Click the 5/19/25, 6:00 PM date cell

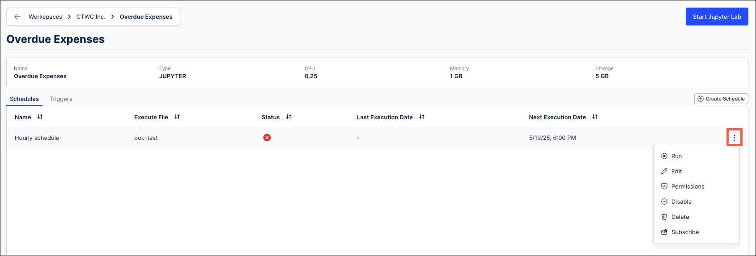click(552, 138)
